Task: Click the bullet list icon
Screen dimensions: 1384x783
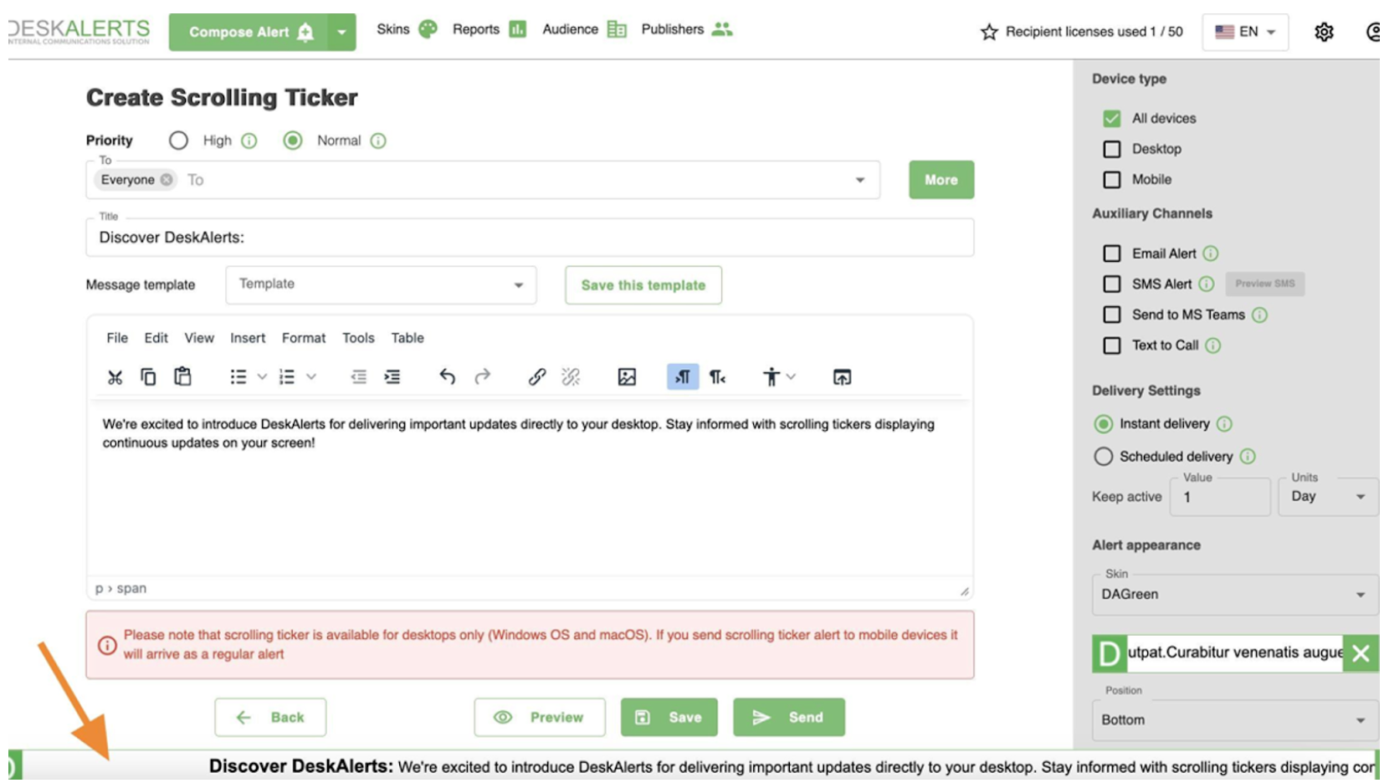Action: (238, 377)
